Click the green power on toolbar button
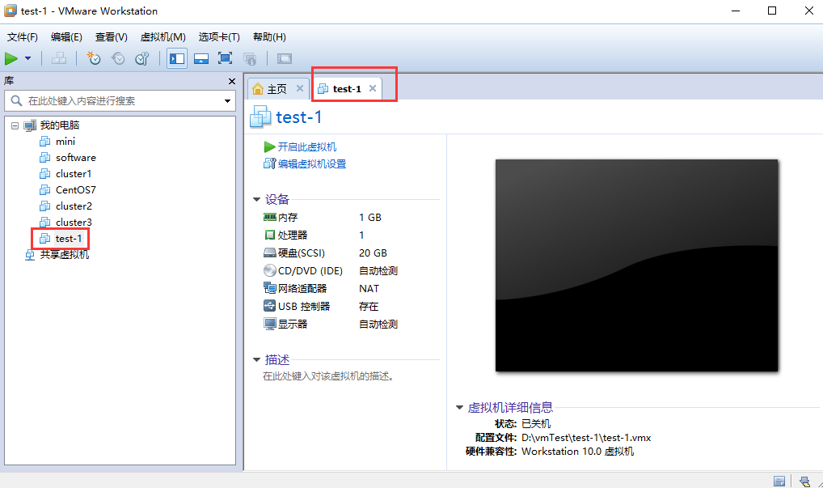Screen dimensions: 823x488 (11, 59)
